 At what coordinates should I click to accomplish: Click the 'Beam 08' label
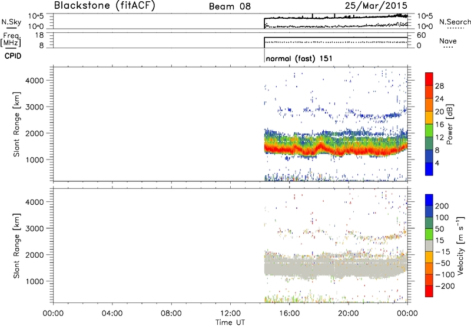230,6
